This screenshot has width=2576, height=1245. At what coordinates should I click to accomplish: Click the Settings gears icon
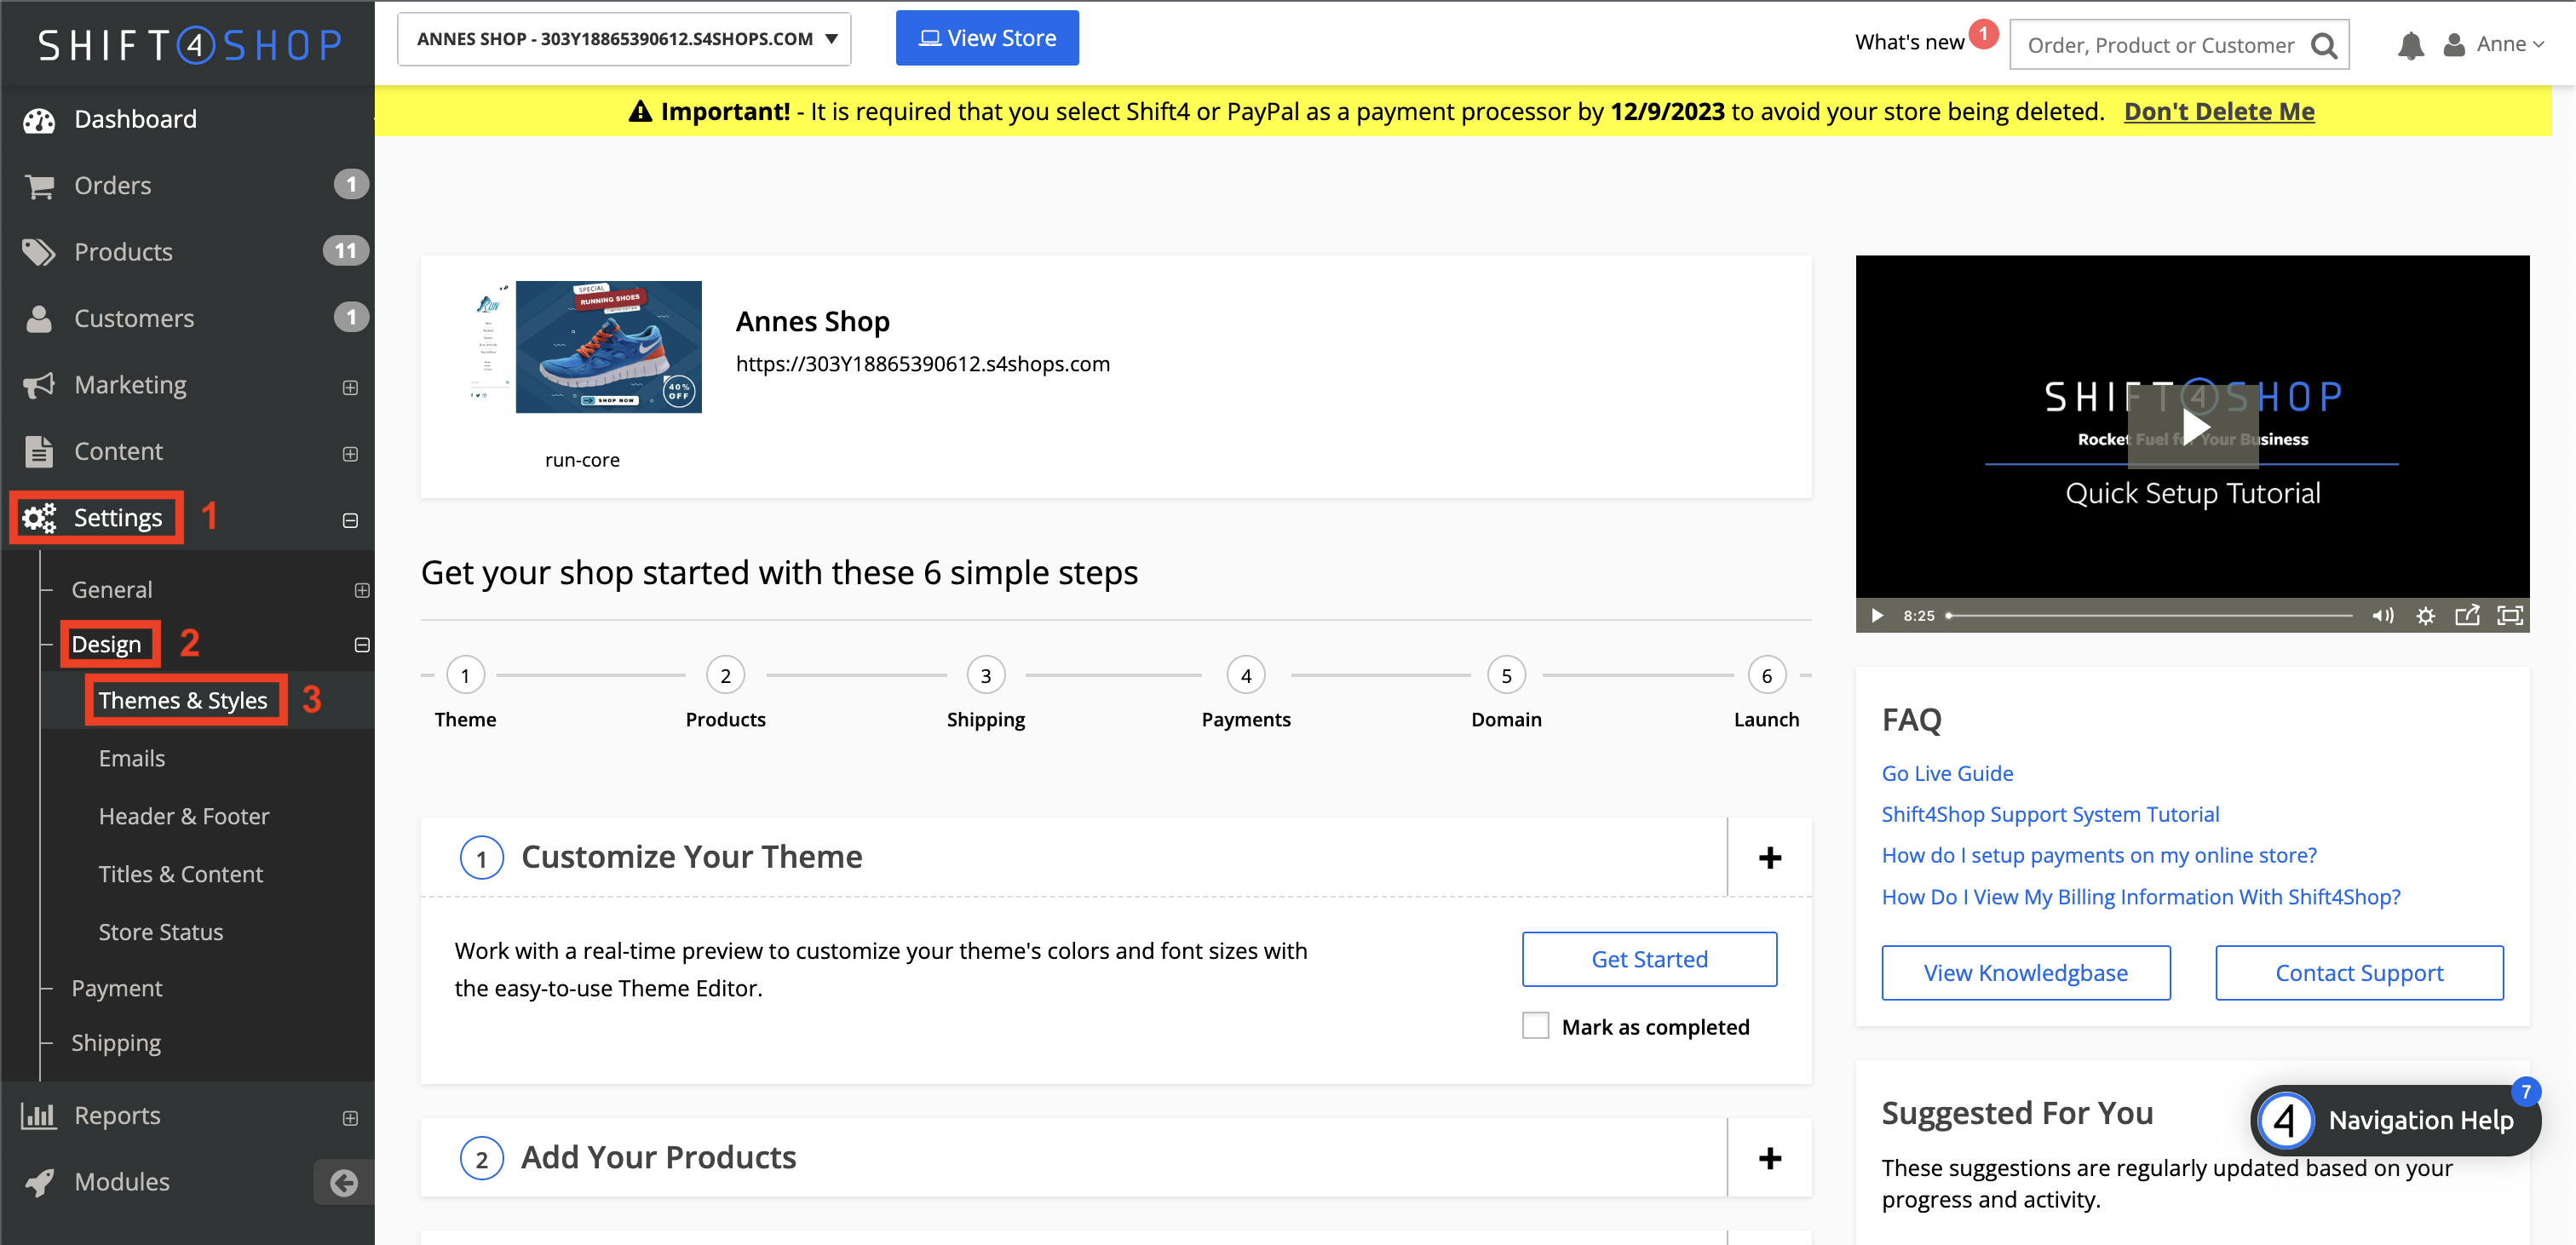tap(39, 518)
